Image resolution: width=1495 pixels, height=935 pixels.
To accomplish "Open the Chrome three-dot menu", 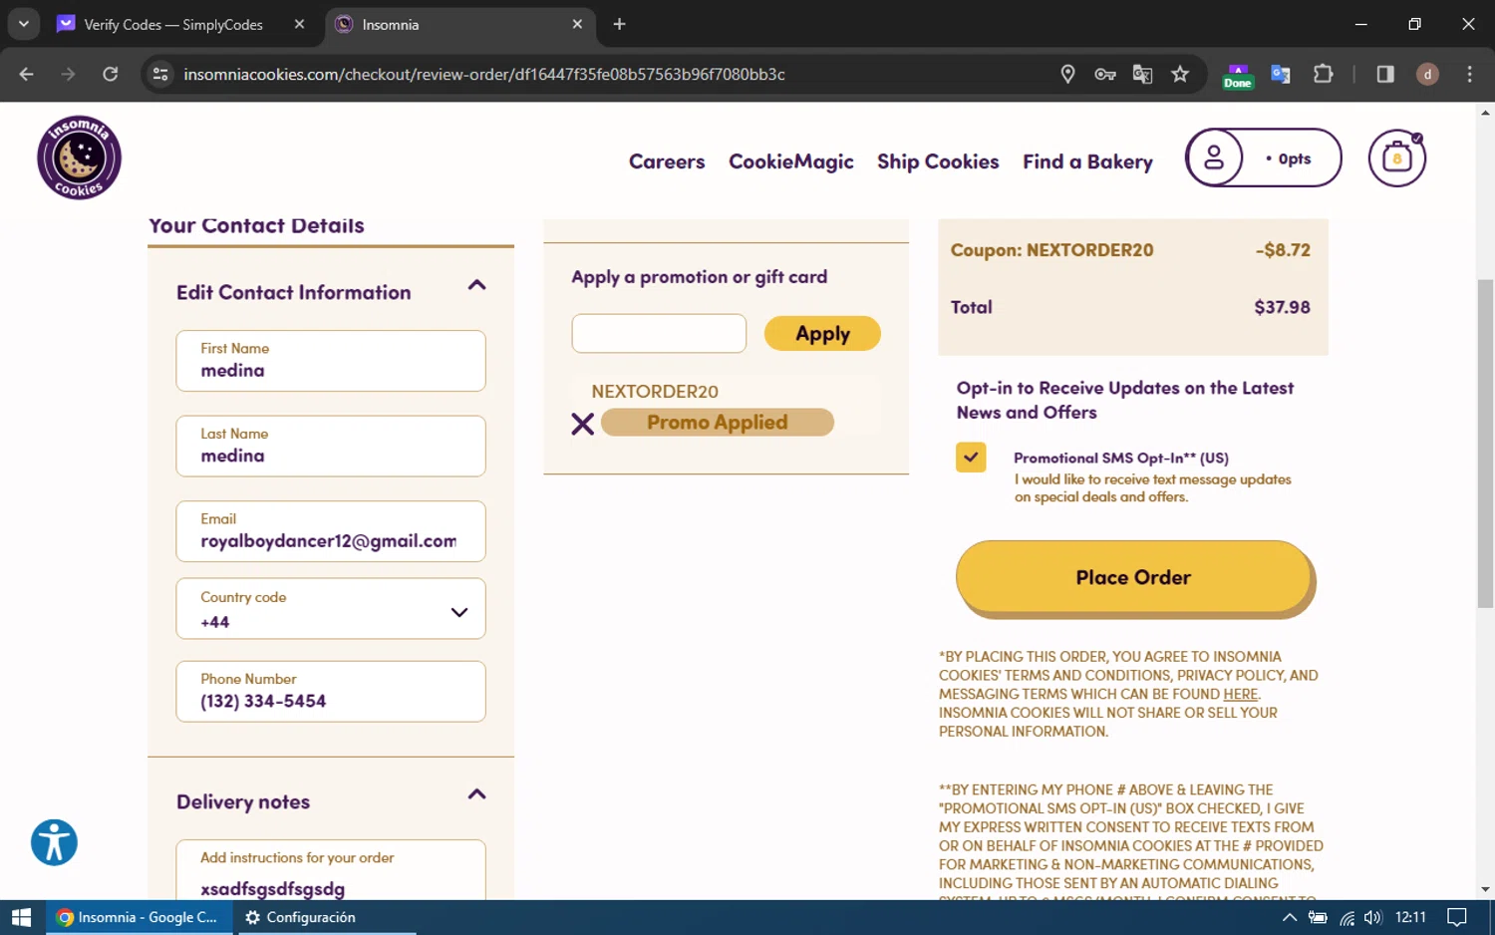I will [x=1469, y=74].
